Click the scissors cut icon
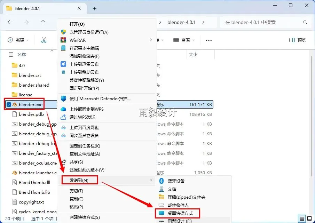The image size is (315, 223). 44,40
